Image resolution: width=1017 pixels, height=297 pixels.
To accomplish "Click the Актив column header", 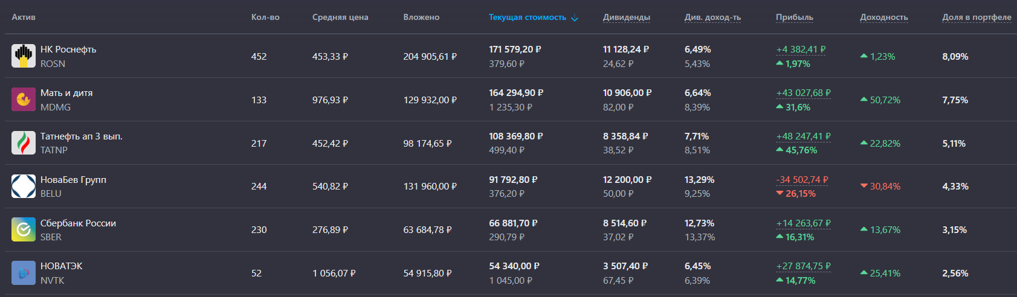I will (24, 18).
